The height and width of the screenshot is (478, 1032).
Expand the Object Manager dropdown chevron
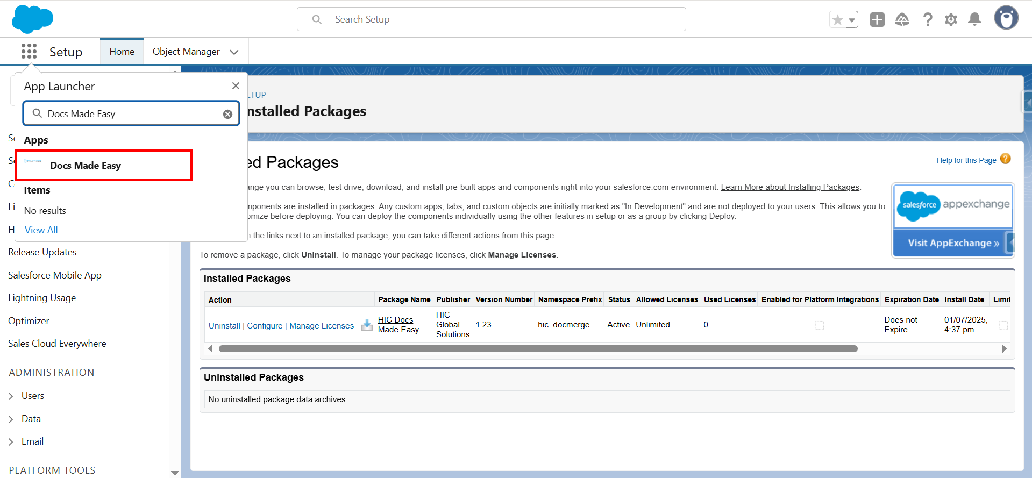point(234,52)
